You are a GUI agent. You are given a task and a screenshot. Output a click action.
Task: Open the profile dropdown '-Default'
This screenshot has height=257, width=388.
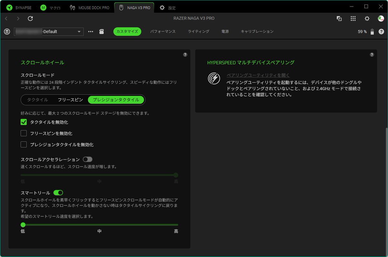49,32
